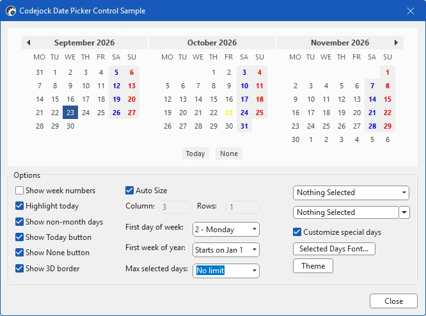Click the Close button

[x=393, y=301]
